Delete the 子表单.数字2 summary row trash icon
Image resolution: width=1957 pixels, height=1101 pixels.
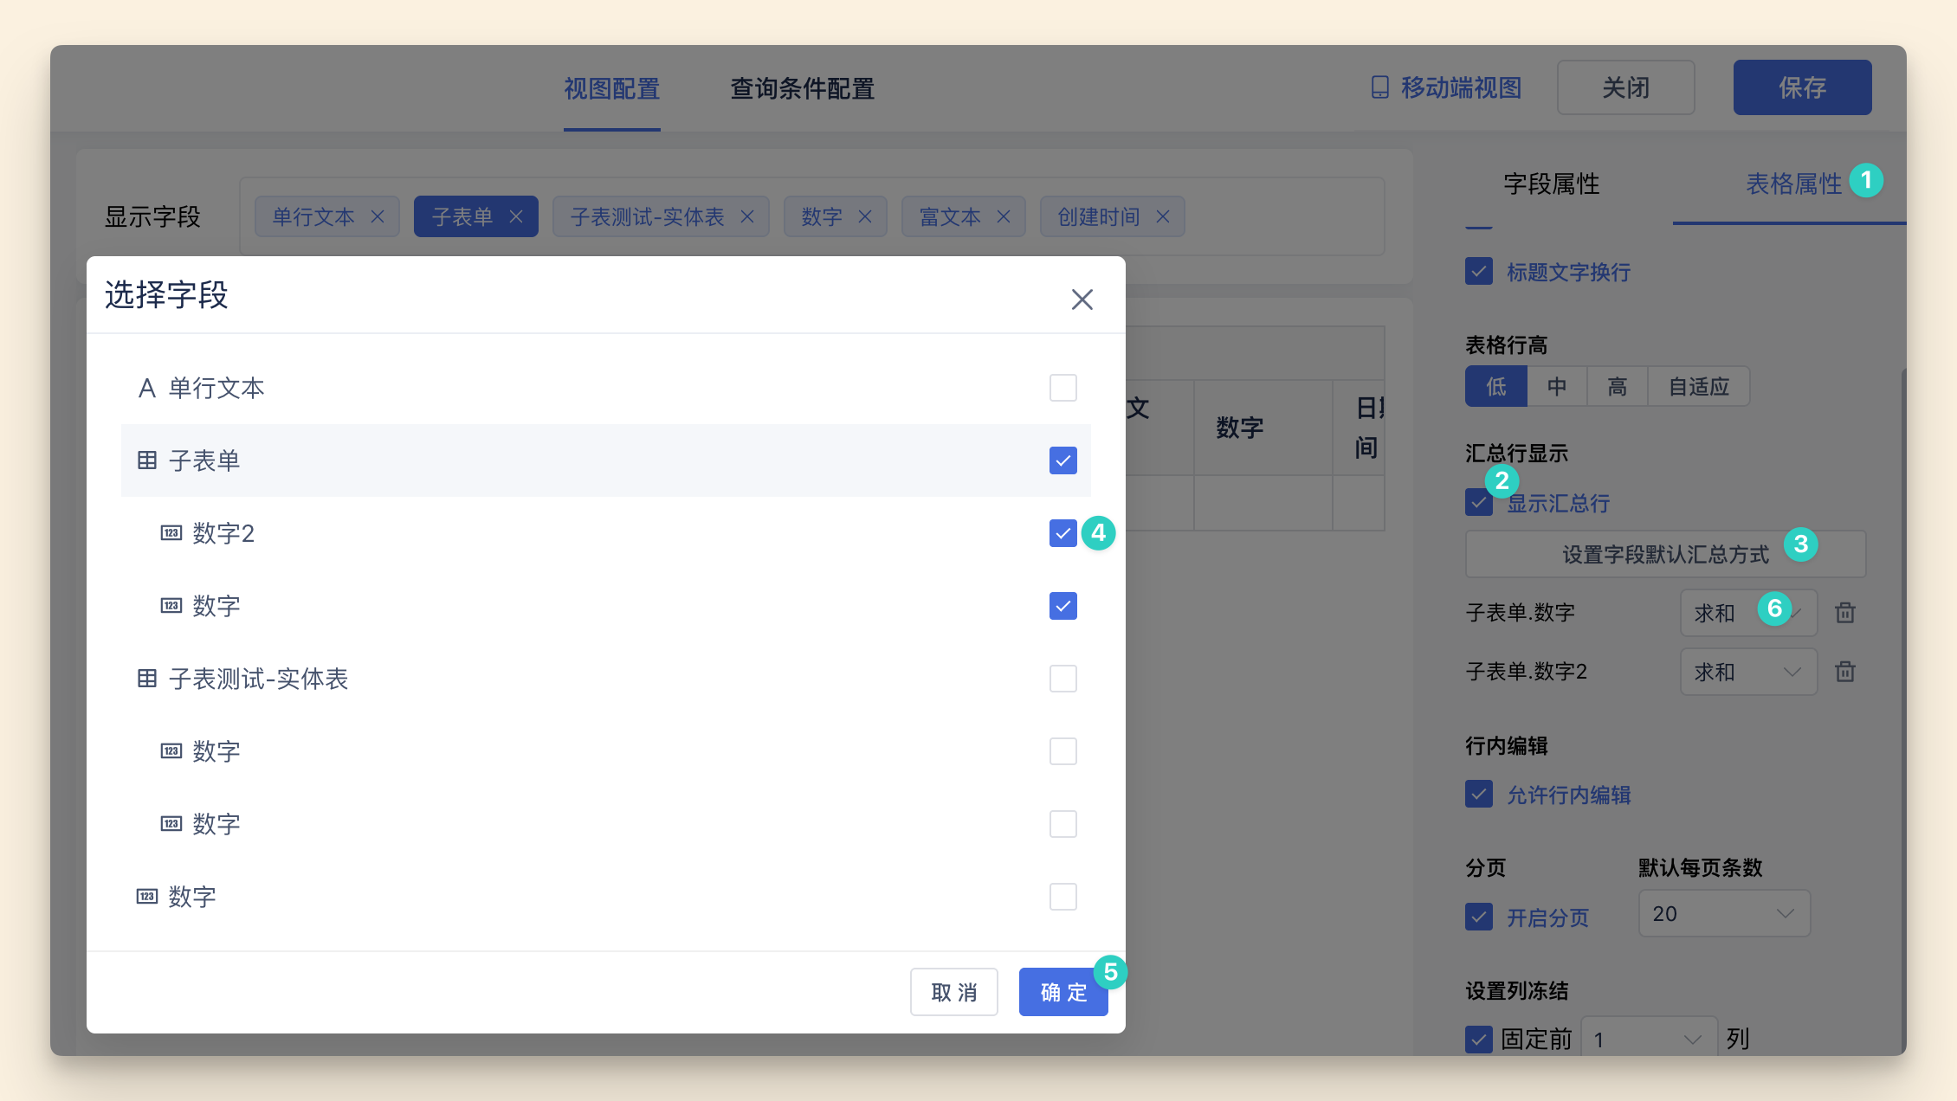pos(1844,672)
